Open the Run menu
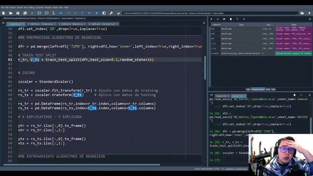Screen dimensions: 313x176 point(26,7)
